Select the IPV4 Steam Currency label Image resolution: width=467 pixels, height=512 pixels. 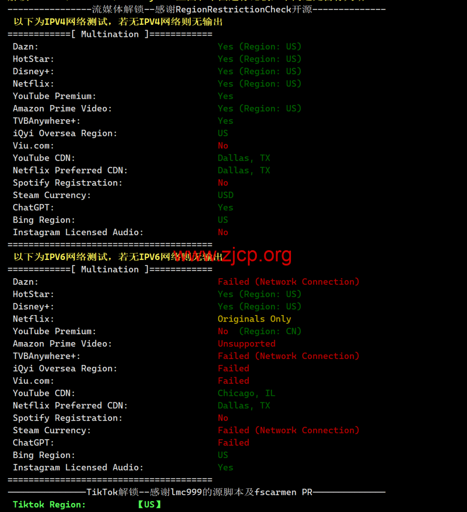(x=52, y=195)
